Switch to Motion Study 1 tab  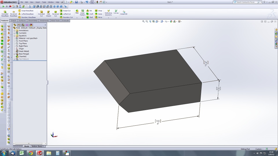[x=37, y=146]
